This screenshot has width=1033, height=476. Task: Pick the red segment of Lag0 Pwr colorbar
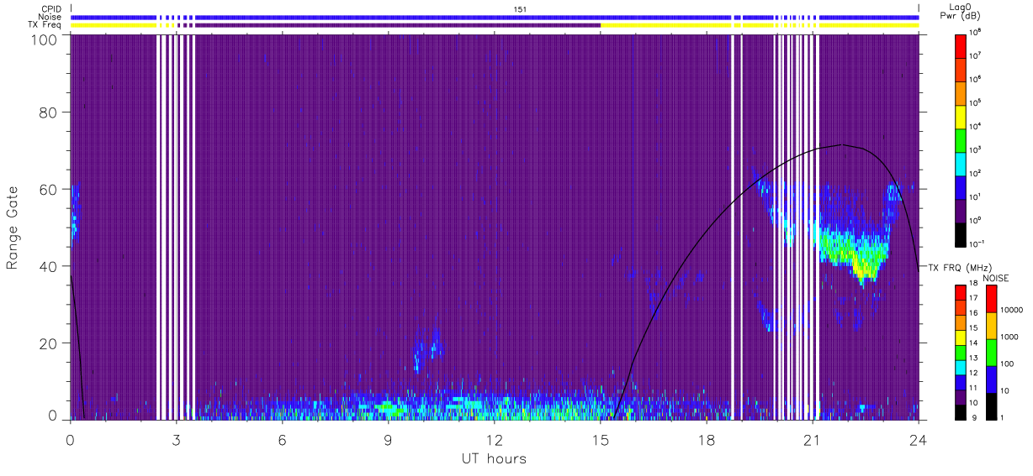click(x=962, y=44)
